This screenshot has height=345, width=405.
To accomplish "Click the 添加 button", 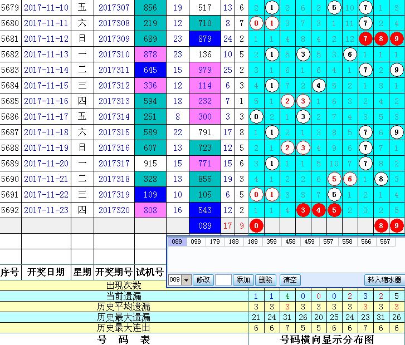I will 243,280.
